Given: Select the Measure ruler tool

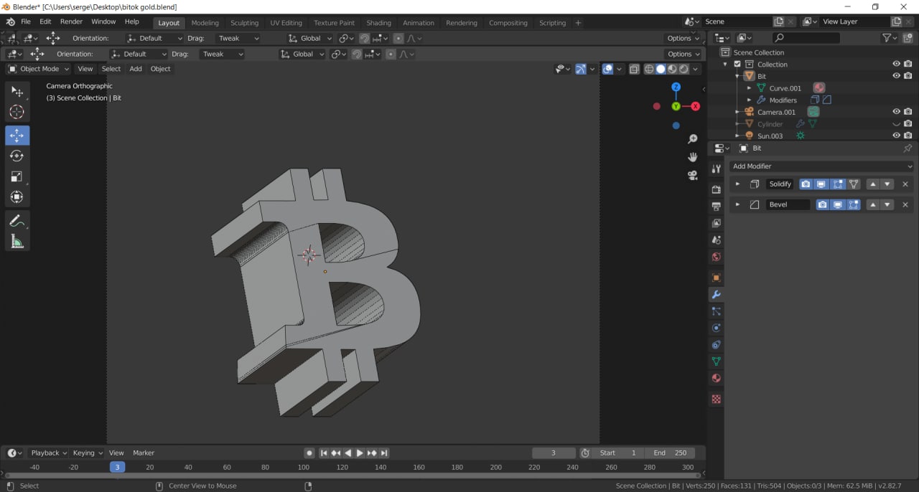Looking at the screenshot, I should [17, 242].
